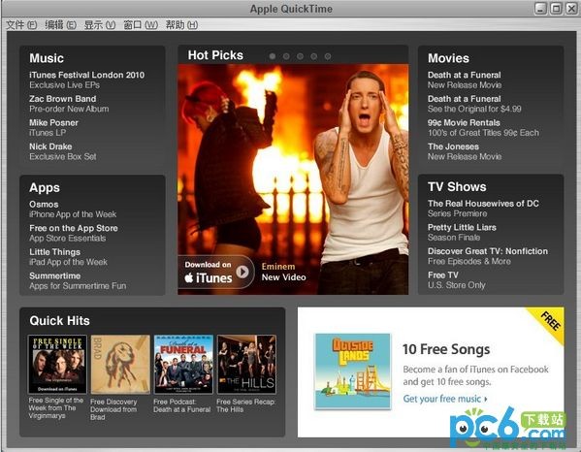
Task: Click the 10 Free Songs heading
Action: 446,349
